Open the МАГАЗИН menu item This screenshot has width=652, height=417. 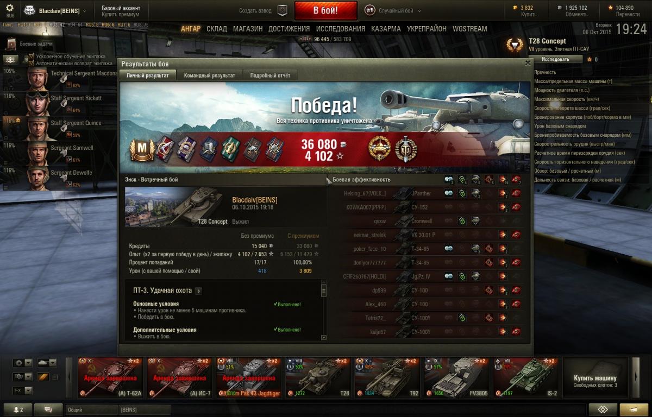(x=248, y=29)
